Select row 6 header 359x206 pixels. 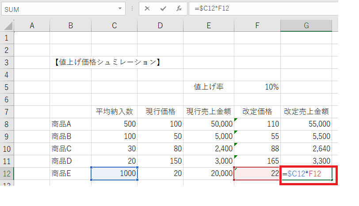7,99
